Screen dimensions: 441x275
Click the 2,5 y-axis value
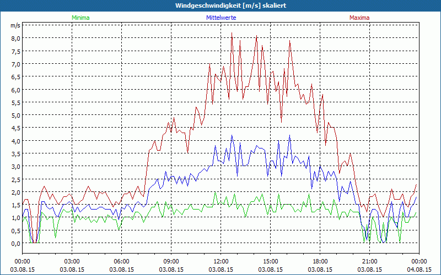tap(16, 180)
